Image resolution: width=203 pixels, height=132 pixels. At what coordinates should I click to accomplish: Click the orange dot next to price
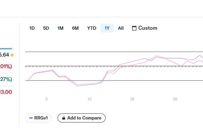12,55
